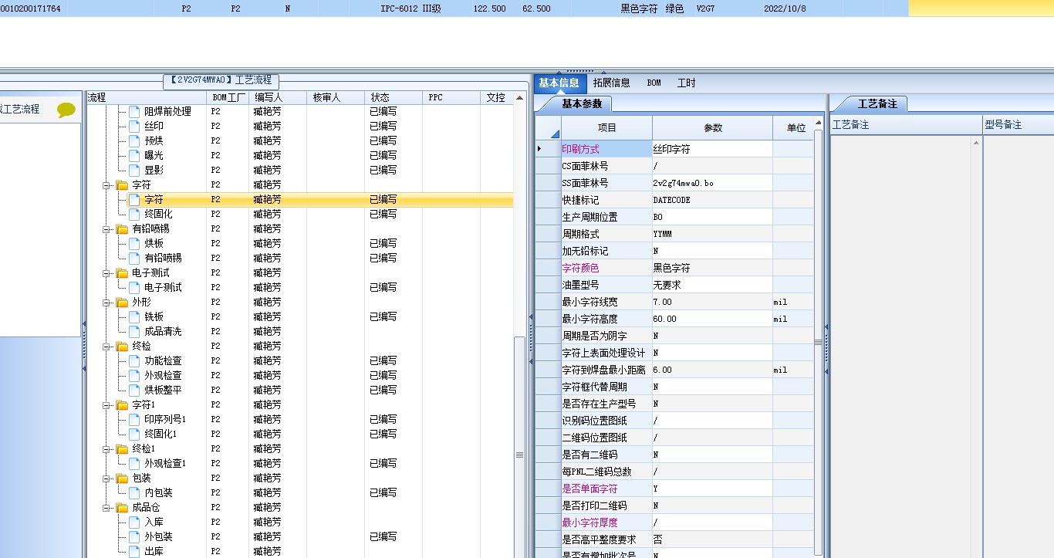Image resolution: width=1054 pixels, height=558 pixels.
Task: Click the document icon beside 阻焊前处理
Action: tap(135, 111)
